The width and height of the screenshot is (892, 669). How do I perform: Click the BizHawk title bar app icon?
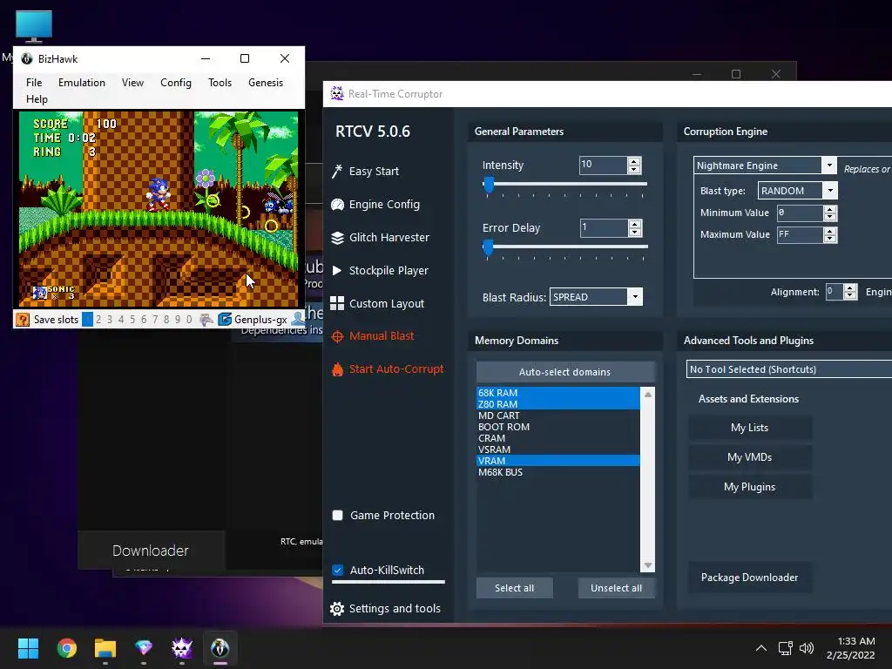(27, 58)
